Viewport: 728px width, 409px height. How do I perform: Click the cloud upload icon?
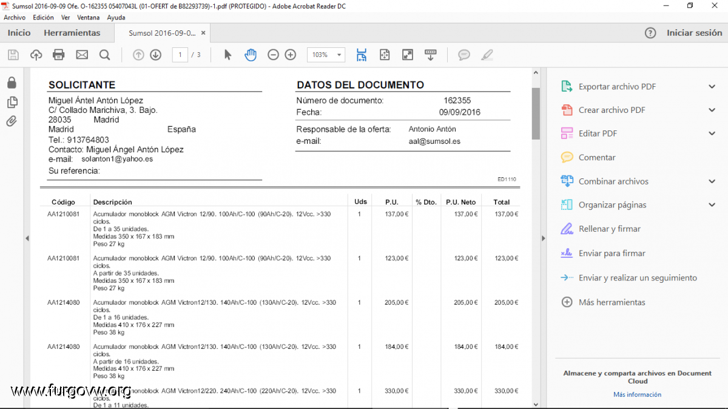point(36,55)
